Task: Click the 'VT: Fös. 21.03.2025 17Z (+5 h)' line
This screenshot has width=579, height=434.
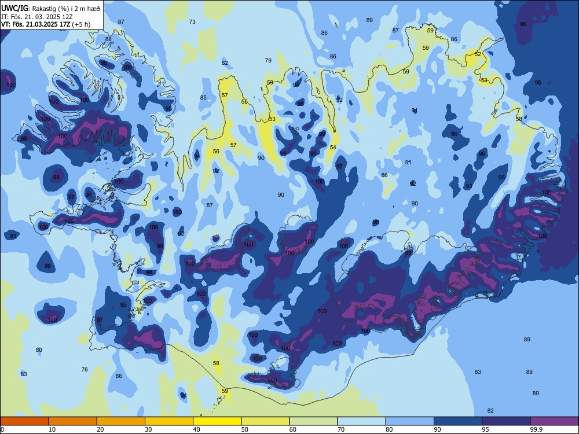Action: pos(45,24)
